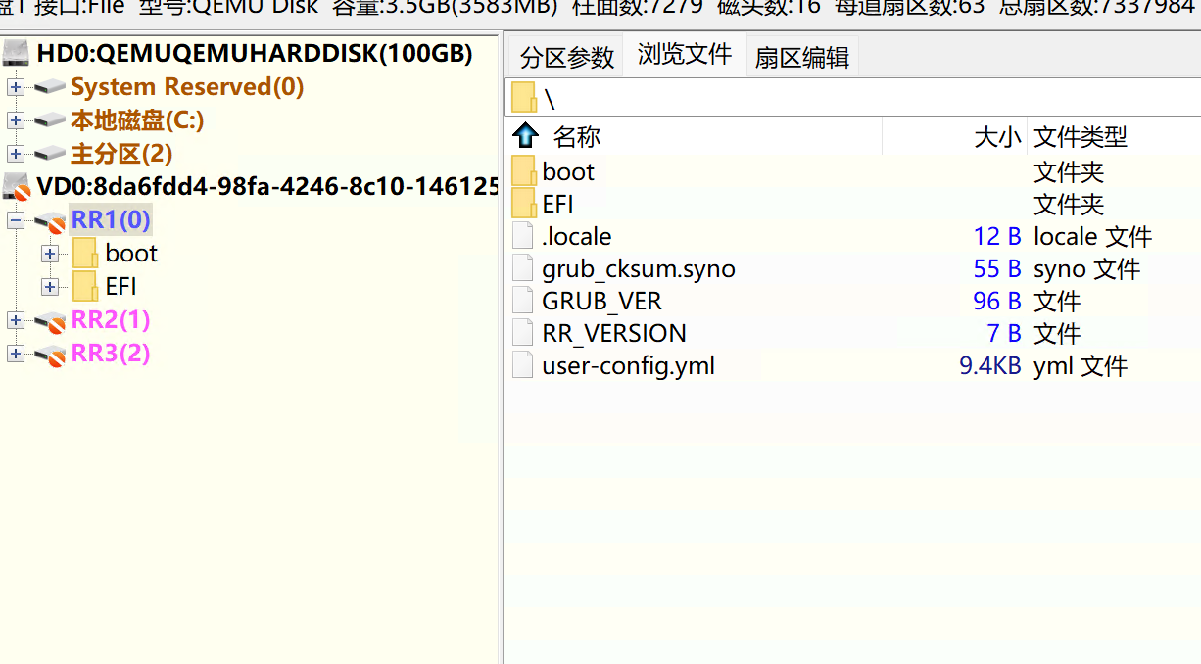Screen dimensions: 1201x664
Task: Click the VD0 virtual disk icon
Action: point(17,186)
